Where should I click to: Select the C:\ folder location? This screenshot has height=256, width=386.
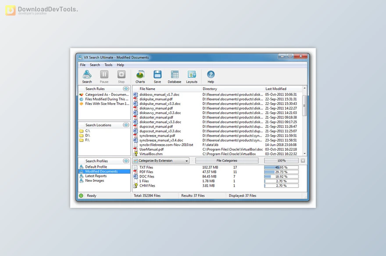click(85, 131)
